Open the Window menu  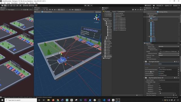pyautogui.click(x=32, y=3)
